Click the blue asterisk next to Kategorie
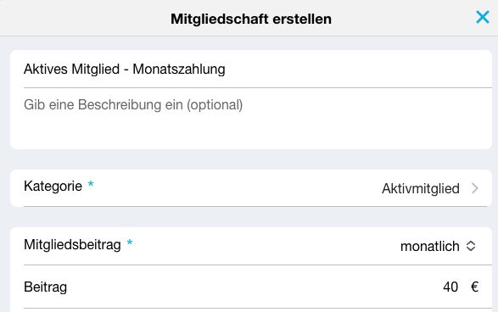 pyautogui.click(x=91, y=184)
